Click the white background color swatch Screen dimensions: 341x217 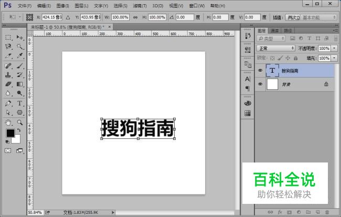17,140
